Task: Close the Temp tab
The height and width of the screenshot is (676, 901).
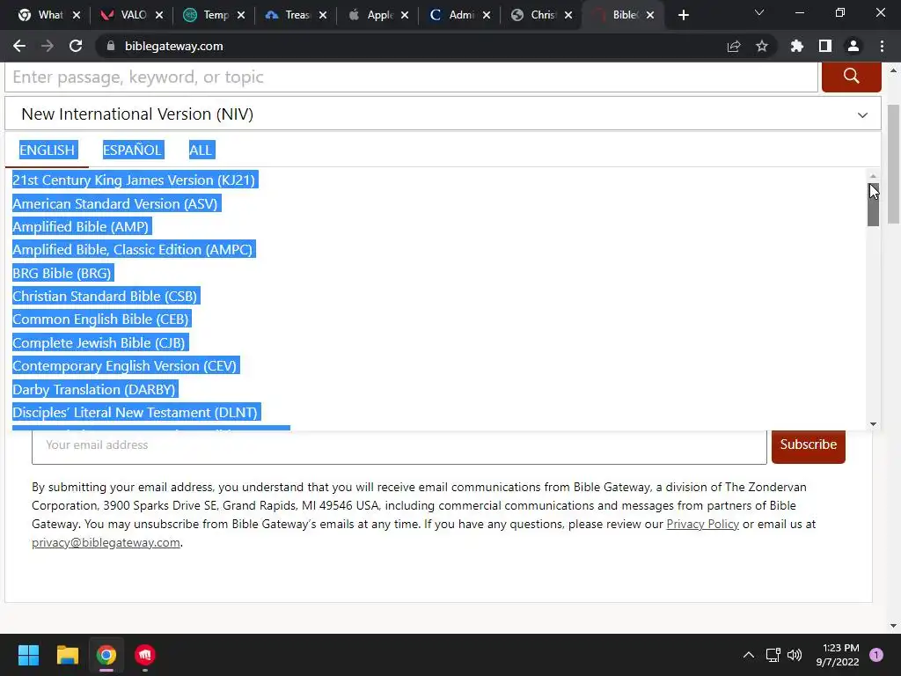Action: 241,15
